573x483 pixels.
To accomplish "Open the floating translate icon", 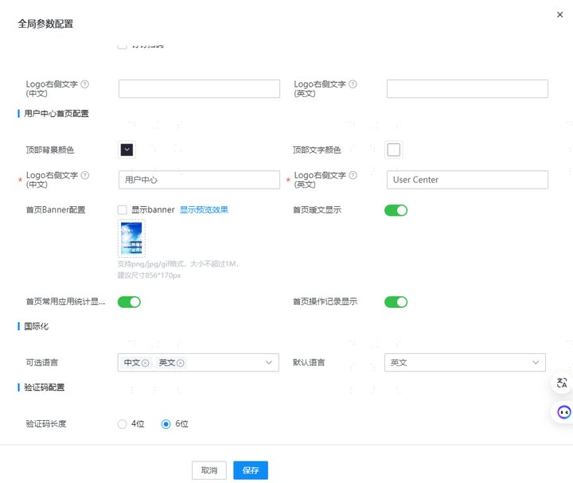I will [x=562, y=383].
